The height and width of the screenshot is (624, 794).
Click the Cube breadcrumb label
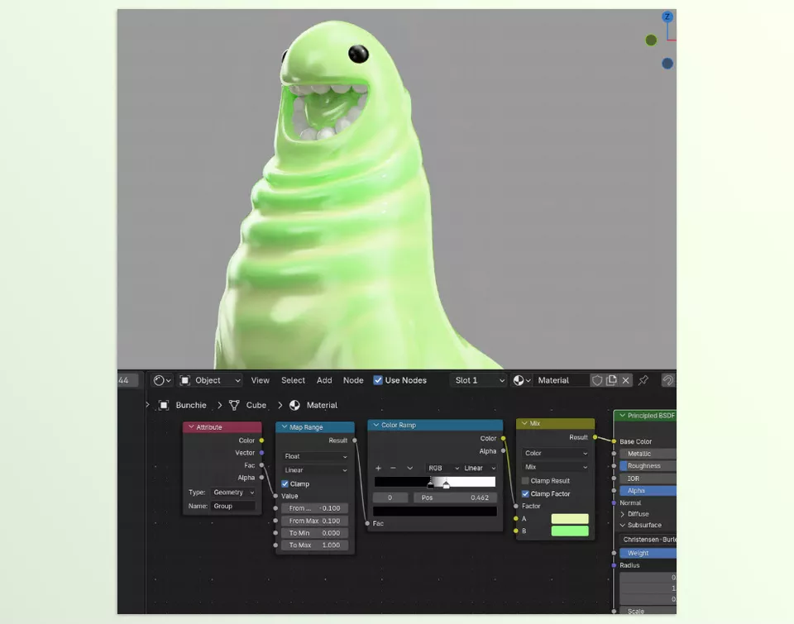[256, 405]
